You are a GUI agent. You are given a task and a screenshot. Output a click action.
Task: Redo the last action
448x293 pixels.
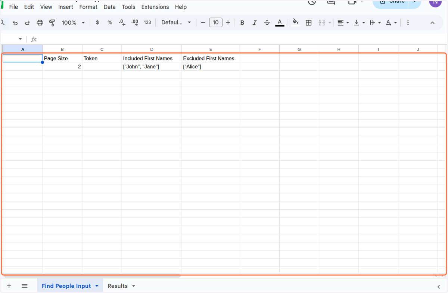click(x=27, y=23)
